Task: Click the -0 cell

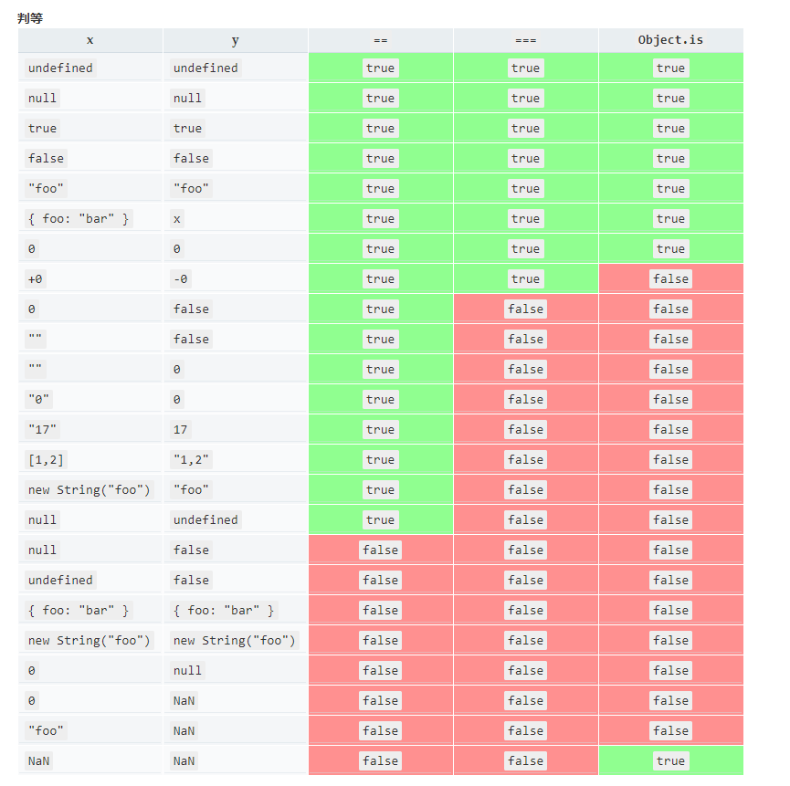Action: point(181,278)
